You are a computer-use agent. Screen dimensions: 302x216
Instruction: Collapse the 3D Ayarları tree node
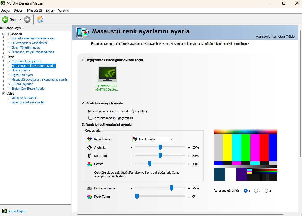pyautogui.click(x=3, y=34)
